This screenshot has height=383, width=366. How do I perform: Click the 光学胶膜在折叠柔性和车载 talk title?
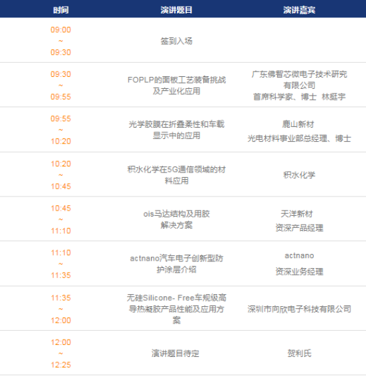point(176,130)
